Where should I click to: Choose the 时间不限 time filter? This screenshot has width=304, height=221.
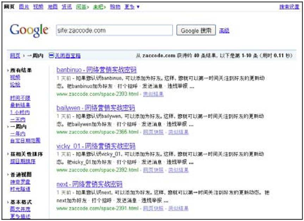tap(20, 98)
